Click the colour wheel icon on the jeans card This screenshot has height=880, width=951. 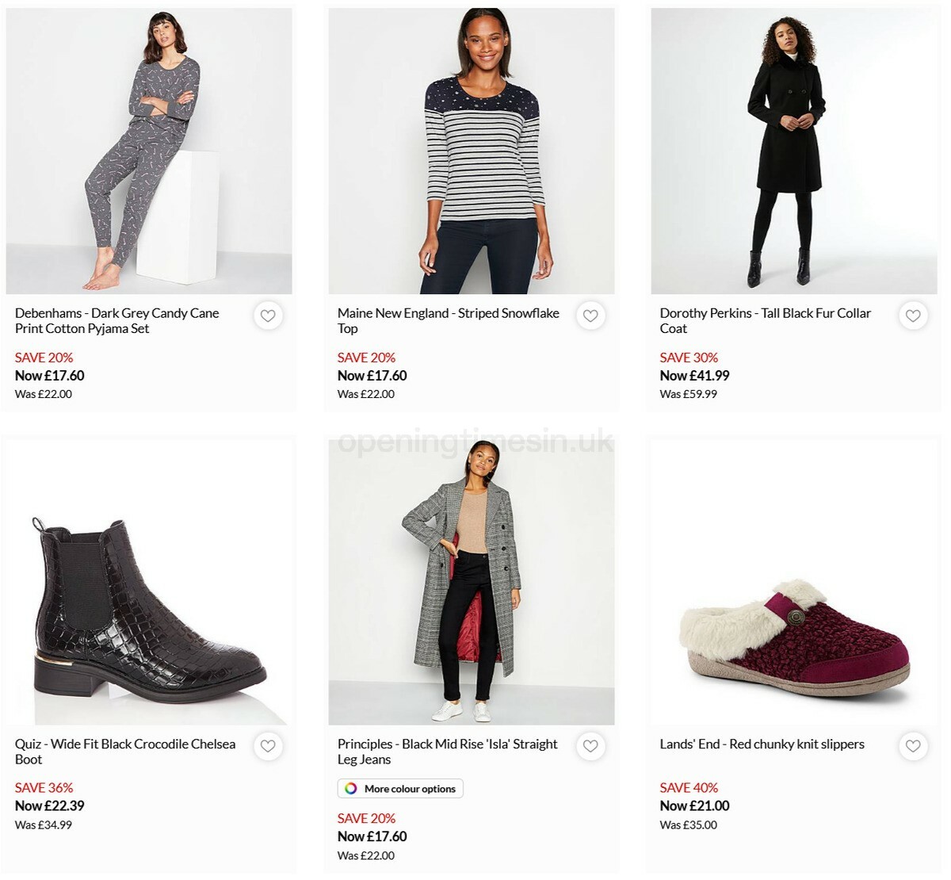click(x=349, y=788)
